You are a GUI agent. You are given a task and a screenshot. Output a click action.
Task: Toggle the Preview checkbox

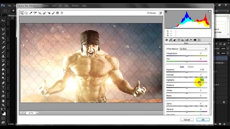point(148,13)
